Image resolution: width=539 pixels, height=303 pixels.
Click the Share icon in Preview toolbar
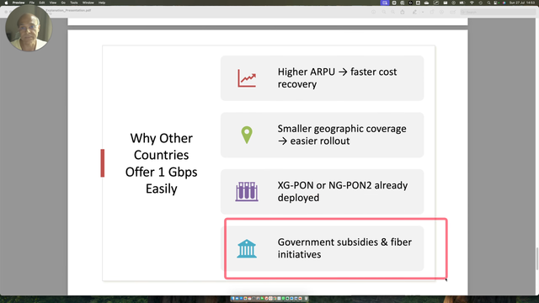click(x=403, y=12)
